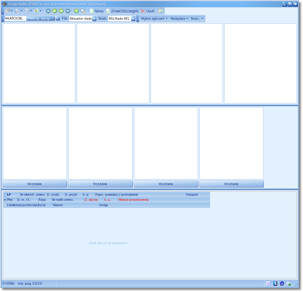Select the red D. ubycia header

pyautogui.click(x=94, y=200)
